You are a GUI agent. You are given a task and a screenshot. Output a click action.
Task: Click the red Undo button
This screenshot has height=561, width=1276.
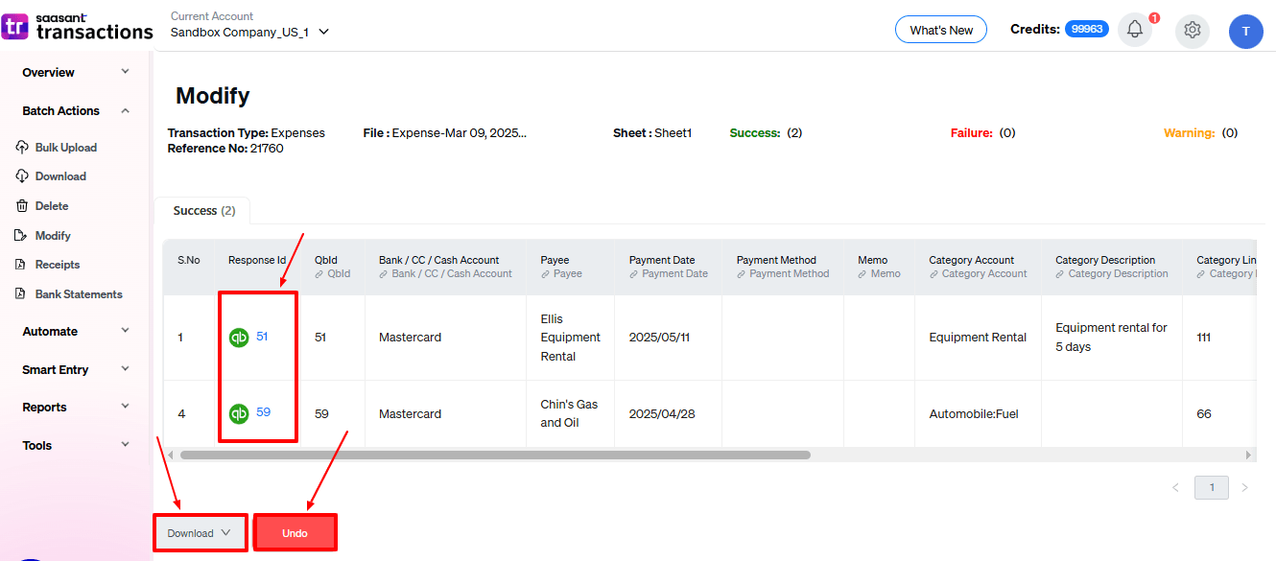(295, 533)
